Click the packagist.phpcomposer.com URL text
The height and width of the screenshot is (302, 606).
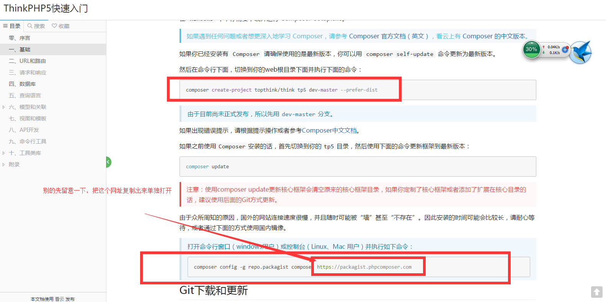coord(364,267)
